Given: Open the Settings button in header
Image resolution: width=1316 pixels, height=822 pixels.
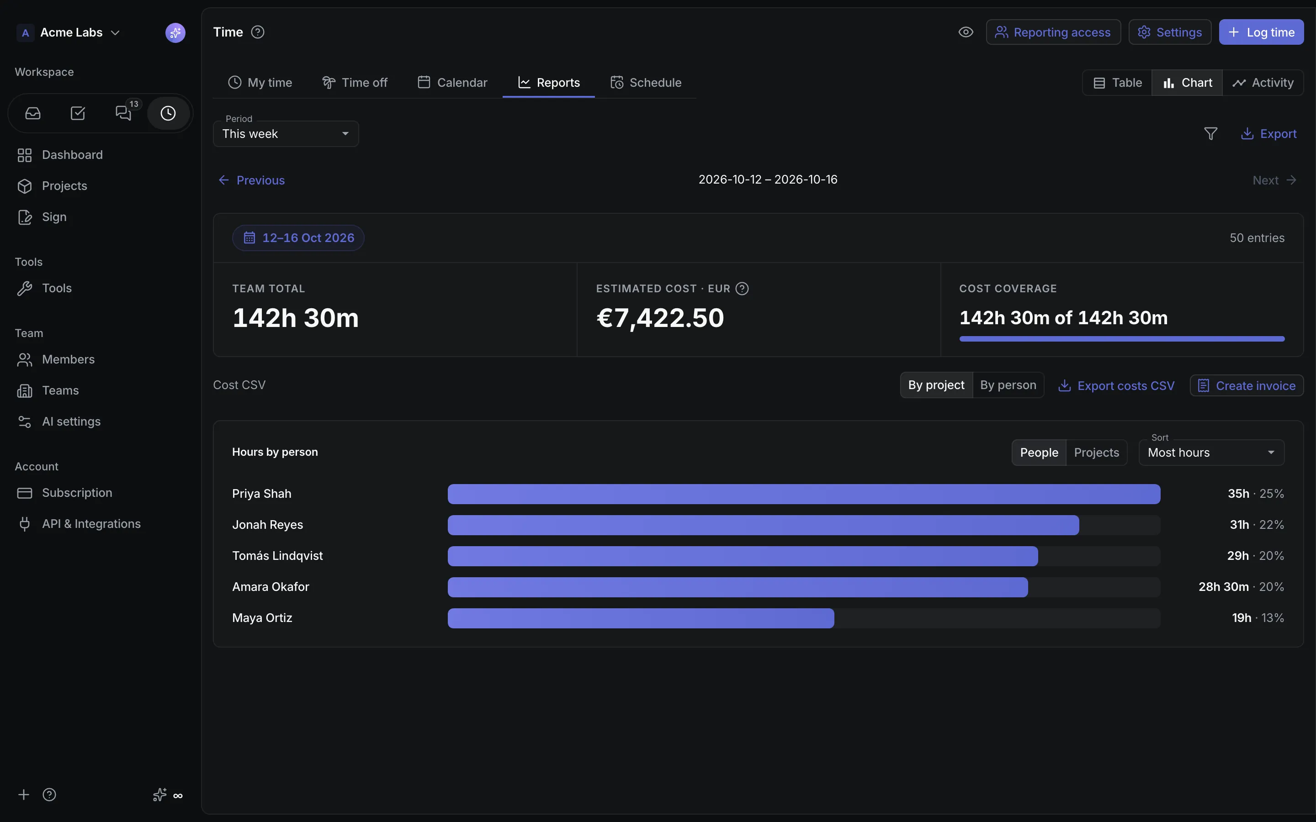Looking at the screenshot, I should pyautogui.click(x=1169, y=32).
